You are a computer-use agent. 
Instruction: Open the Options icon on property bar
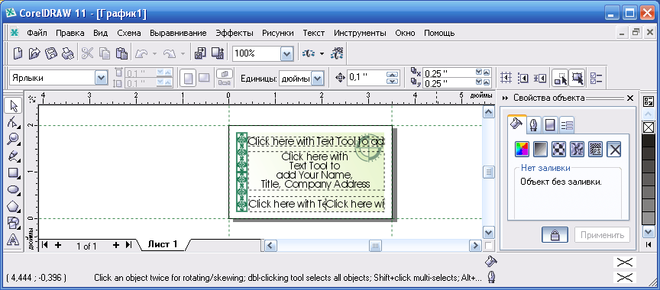(x=597, y=78)
